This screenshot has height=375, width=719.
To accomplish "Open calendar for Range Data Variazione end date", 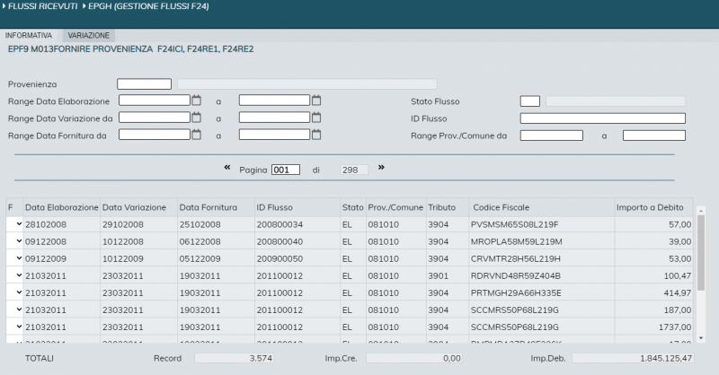I will coord(316,118).
